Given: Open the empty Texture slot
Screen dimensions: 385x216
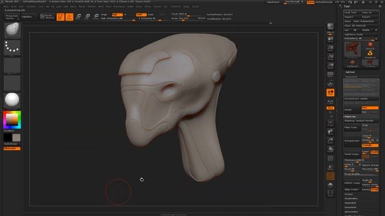Looking at the screenshot, I should [x=12, y=83].
